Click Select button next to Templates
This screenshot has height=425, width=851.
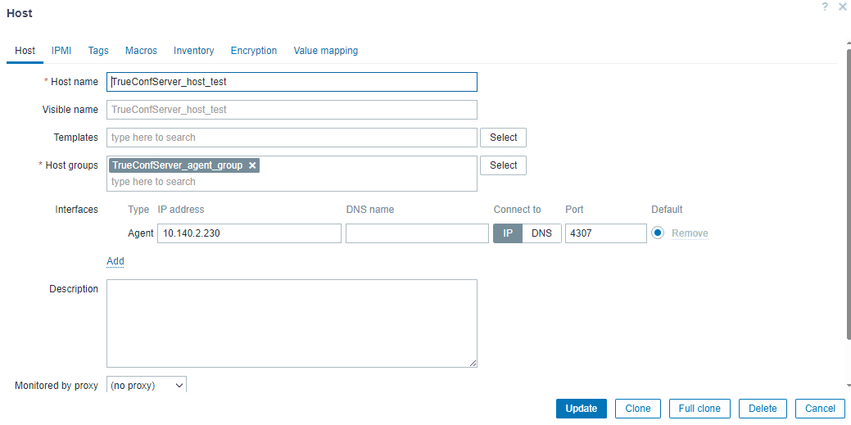(x=503, y=138)
